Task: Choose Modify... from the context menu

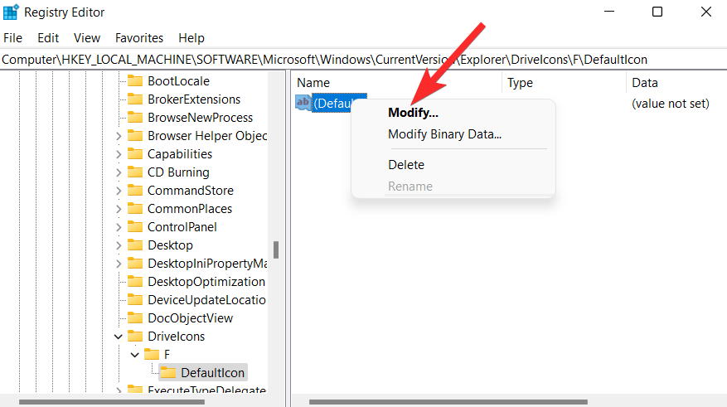Action: pyautogui.click(x=413, y=113)
